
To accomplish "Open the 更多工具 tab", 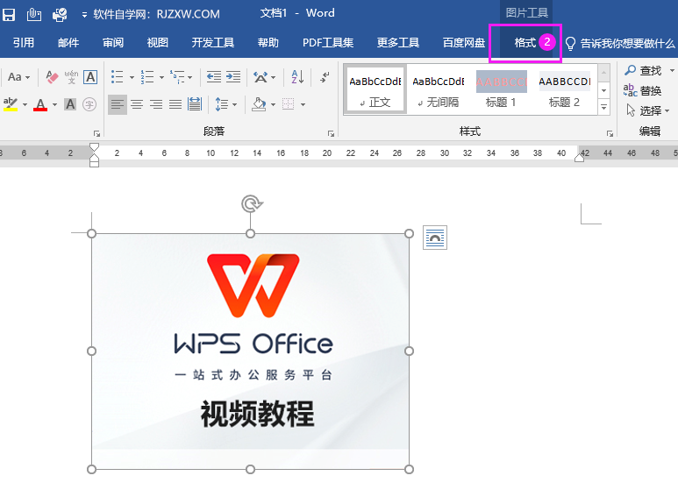I will [398, 43].
